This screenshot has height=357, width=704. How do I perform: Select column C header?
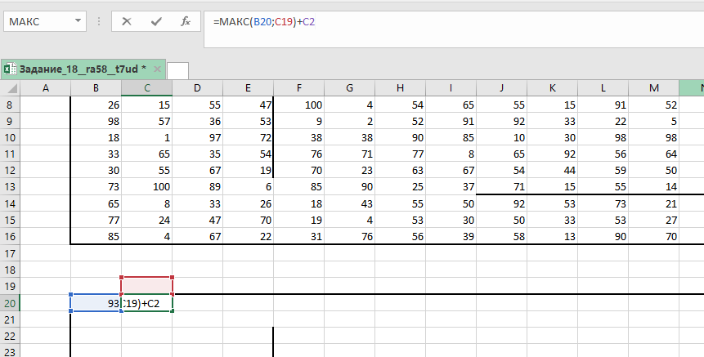point(146,88)
